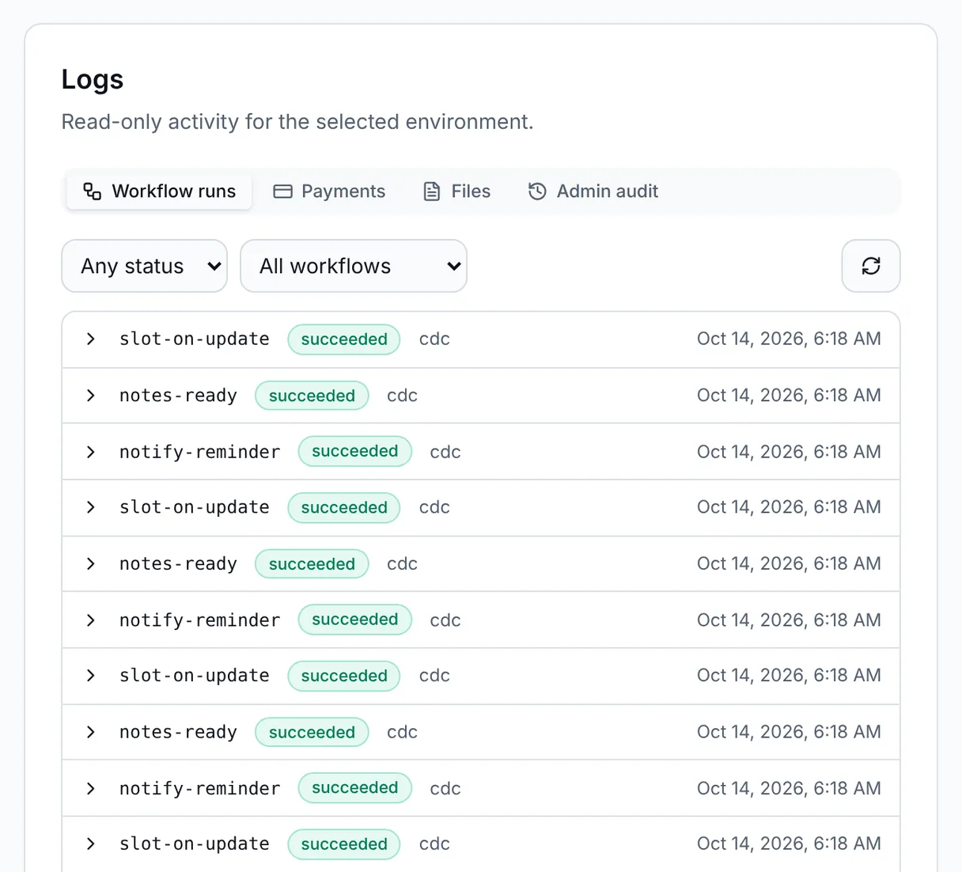Click cdc label on topmost notify-reminder row
962x872 pixels.
445,452
